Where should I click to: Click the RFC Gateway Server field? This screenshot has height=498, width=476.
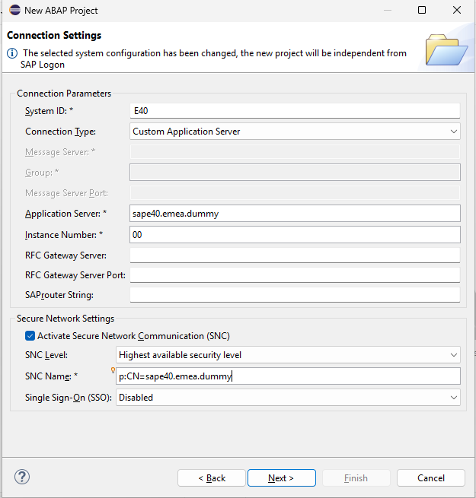(295, 255)
